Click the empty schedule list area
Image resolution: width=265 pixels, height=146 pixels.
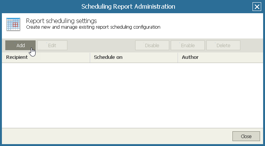tap(132, 95)
